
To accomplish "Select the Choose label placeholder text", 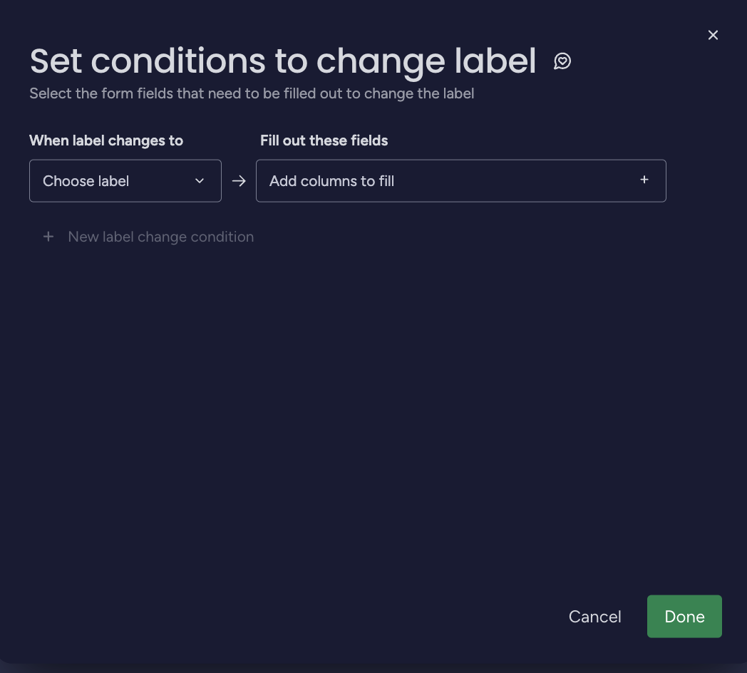I will click(86, 181).
